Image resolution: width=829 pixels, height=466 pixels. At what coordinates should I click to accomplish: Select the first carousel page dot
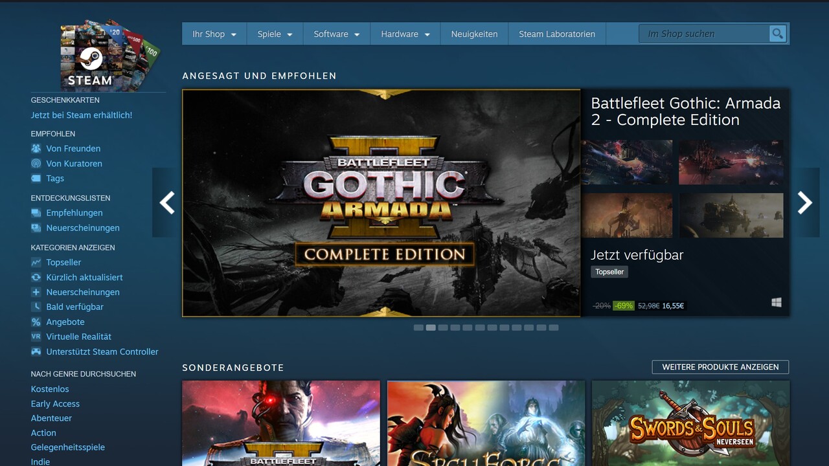pyautogui.click(x=418, y=327)
